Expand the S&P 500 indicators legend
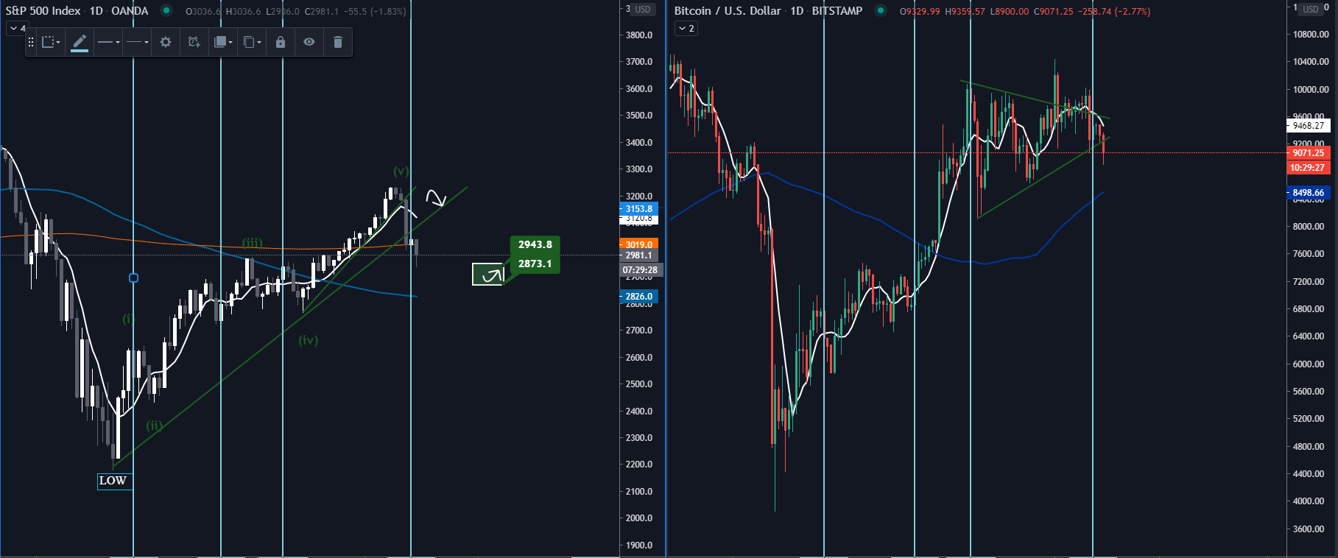This screenshot has width=1338, height=558. [x=17, y=28]
